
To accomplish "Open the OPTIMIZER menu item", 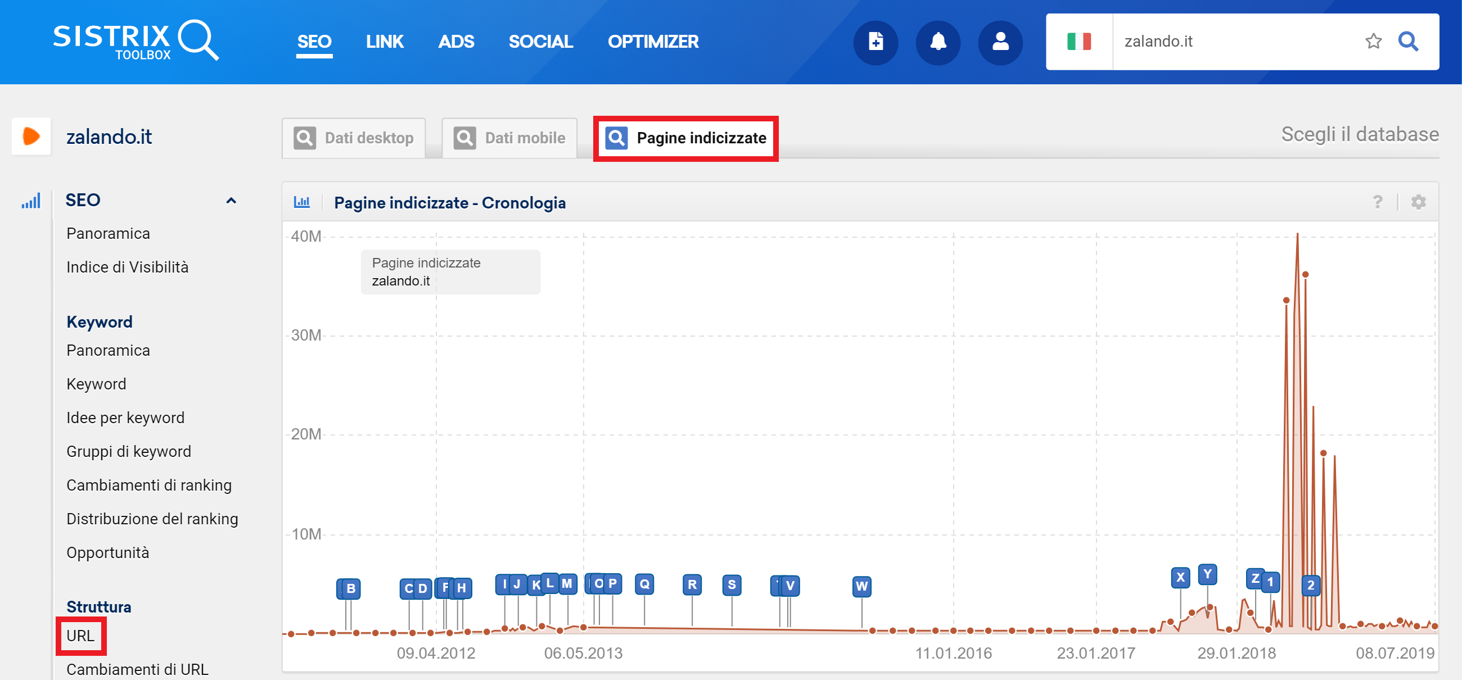I will 653,42.
